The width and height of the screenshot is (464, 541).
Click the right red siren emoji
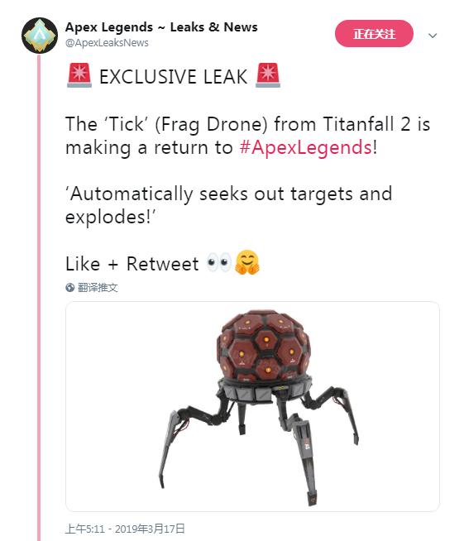point(268,75)
